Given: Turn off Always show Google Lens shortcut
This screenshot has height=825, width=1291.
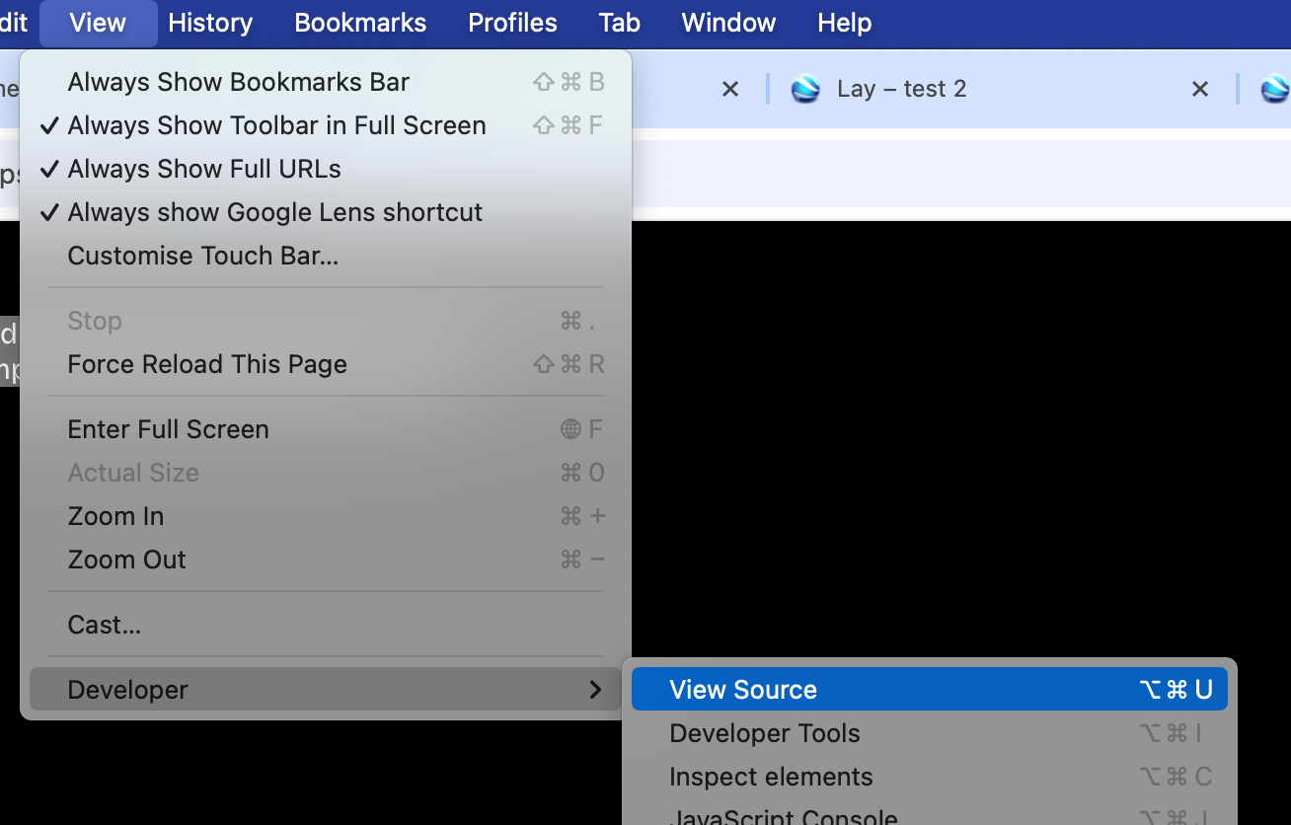Looking at the screenshot, I should pos(274,212).
